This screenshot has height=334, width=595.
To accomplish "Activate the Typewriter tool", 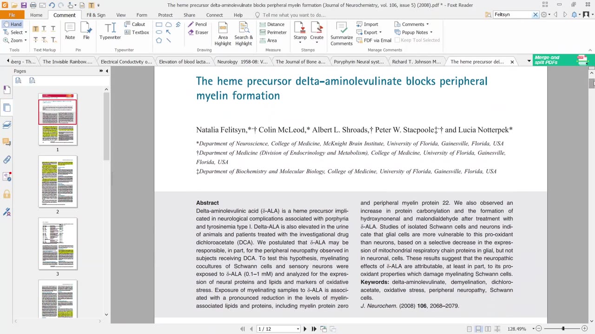I will click(110, 31).
